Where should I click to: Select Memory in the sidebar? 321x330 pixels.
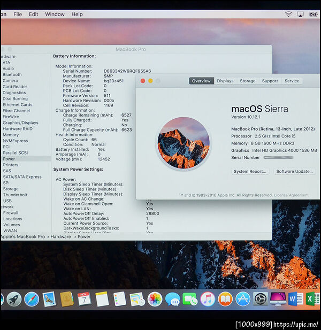tap(11, 135)
